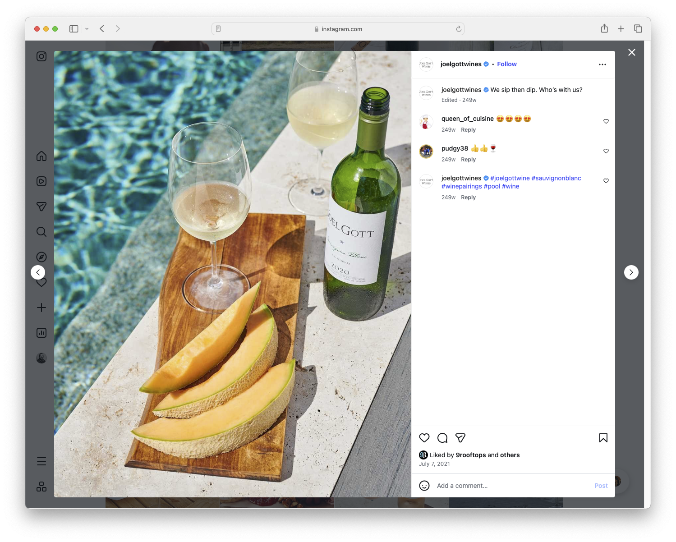Post the comment

click(x=601, y=486)
